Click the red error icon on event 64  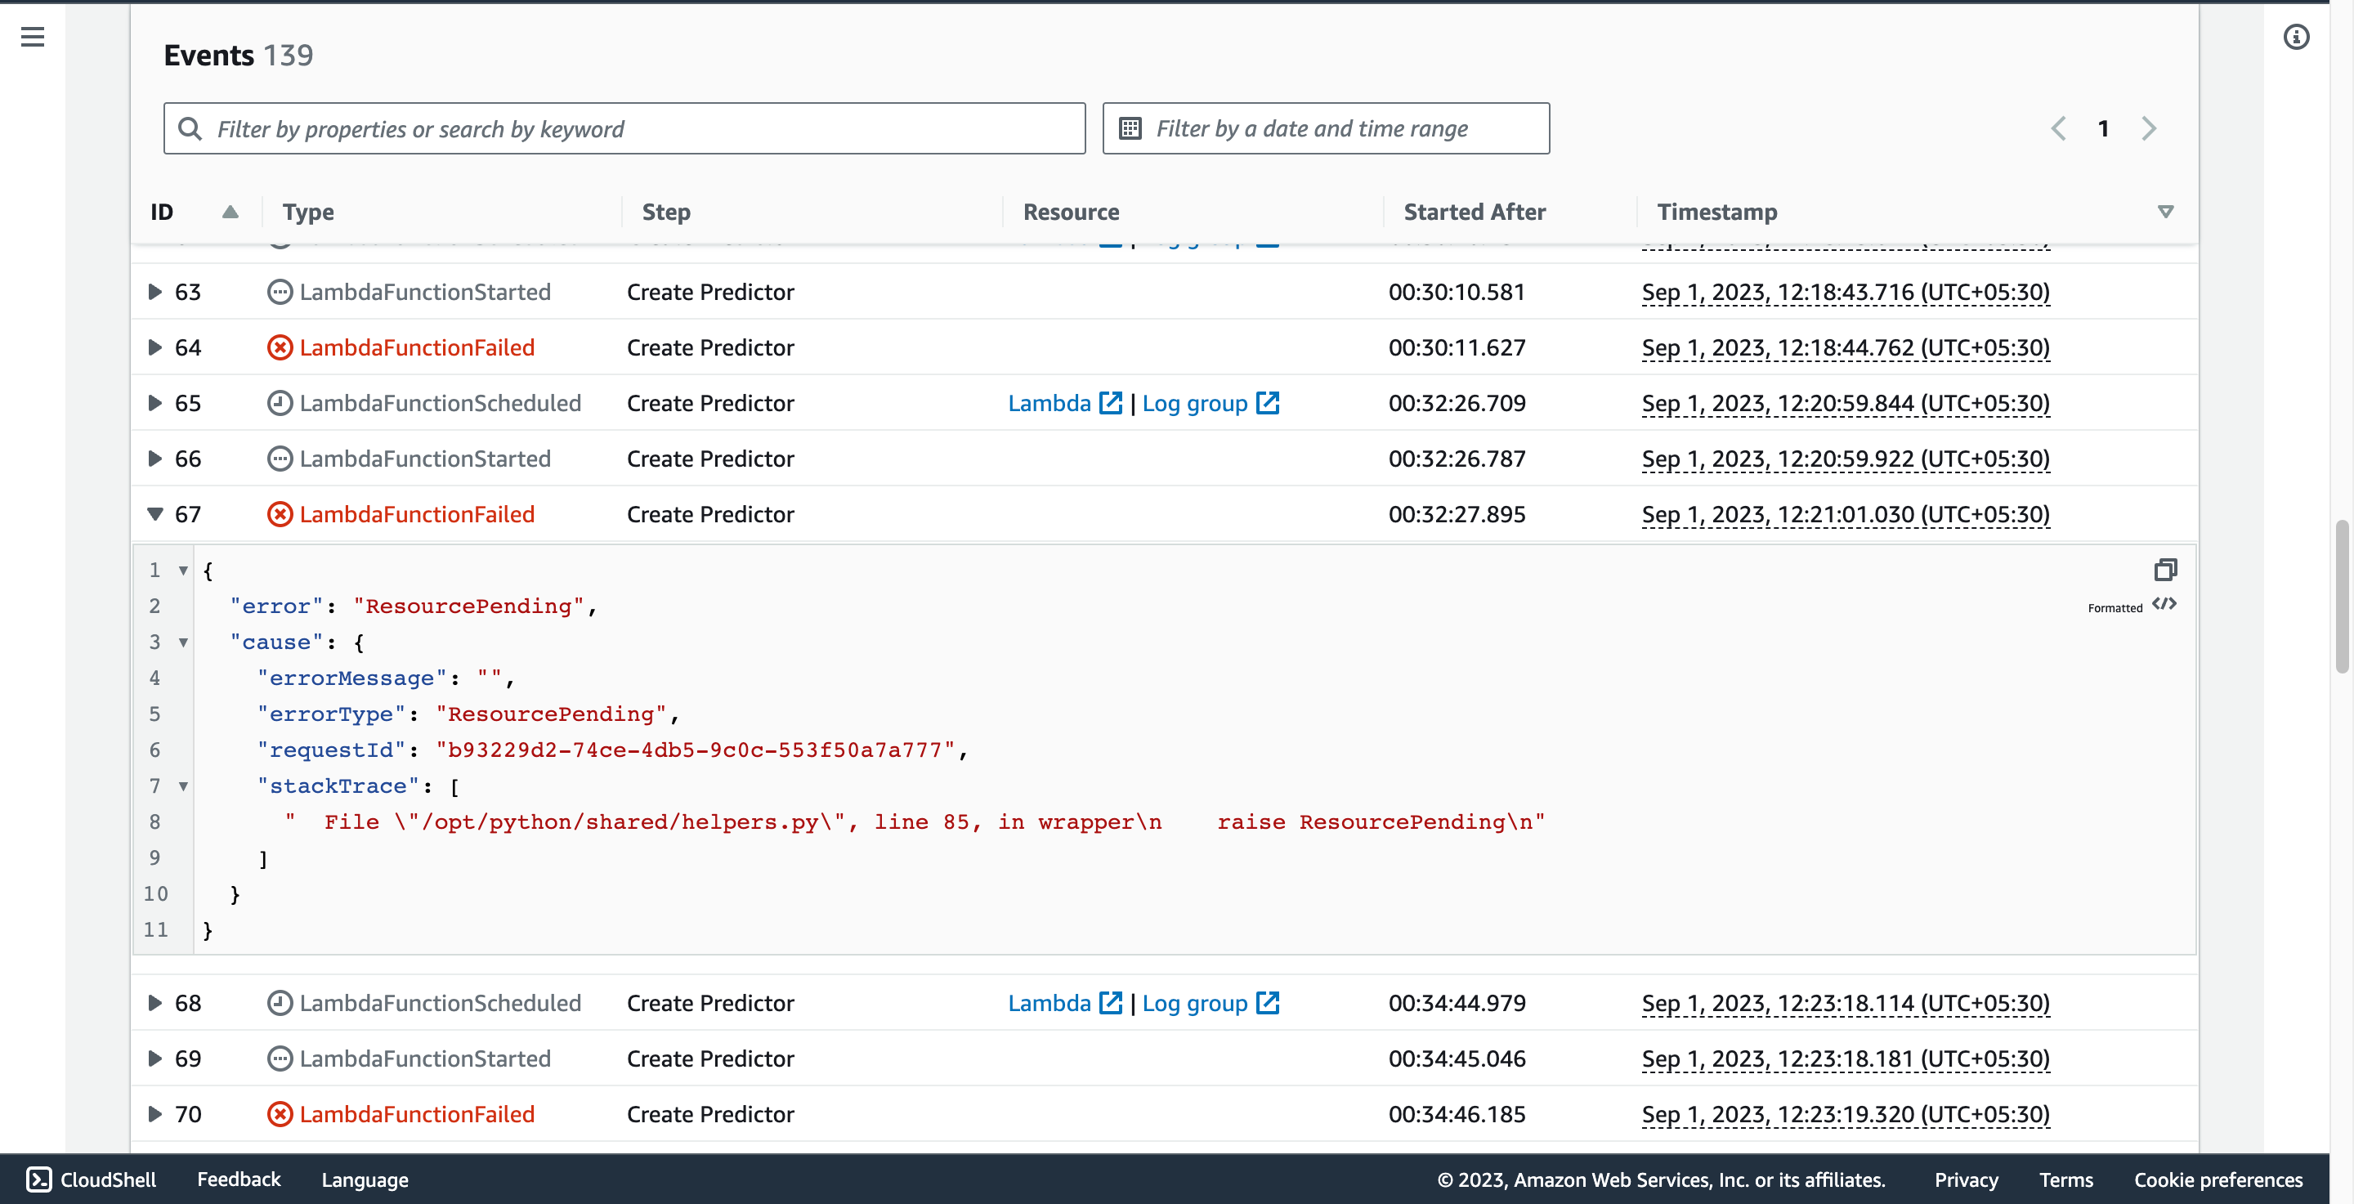(x=280, y=347)
